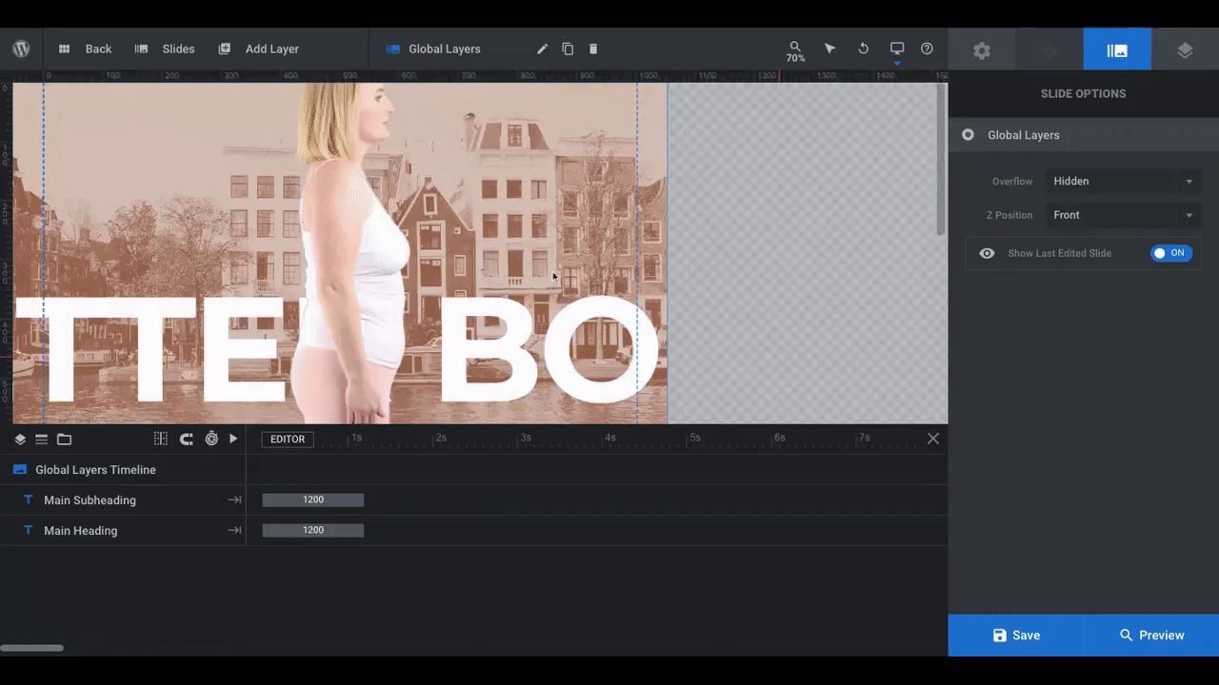Click the EDITOR timeline mode button
This screenshot has height=685, width=1219.
[288, 440]
